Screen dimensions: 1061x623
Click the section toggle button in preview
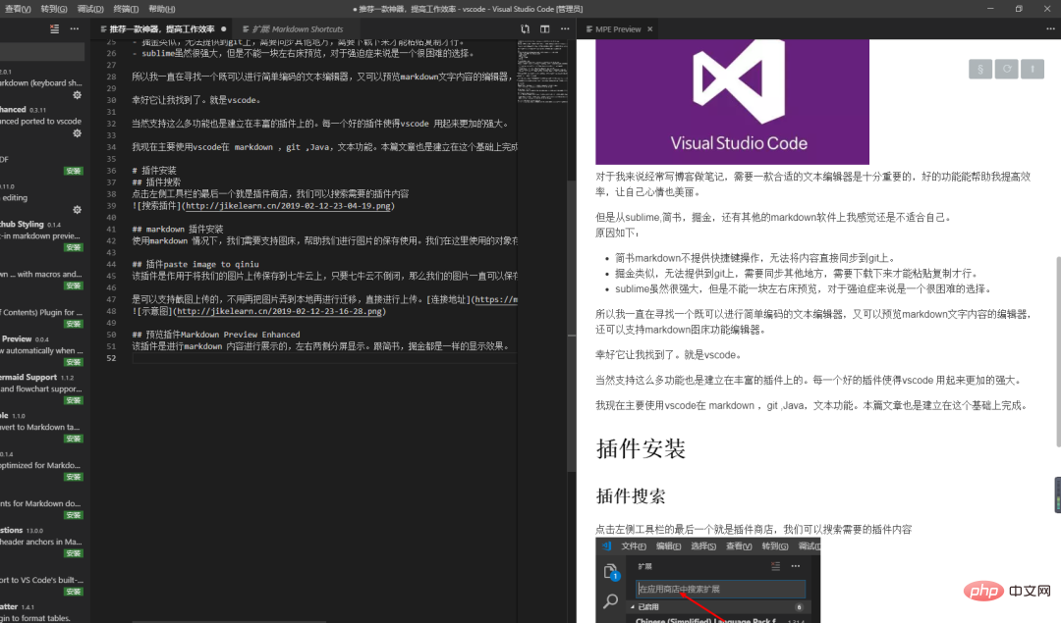[x=979, y=69]
